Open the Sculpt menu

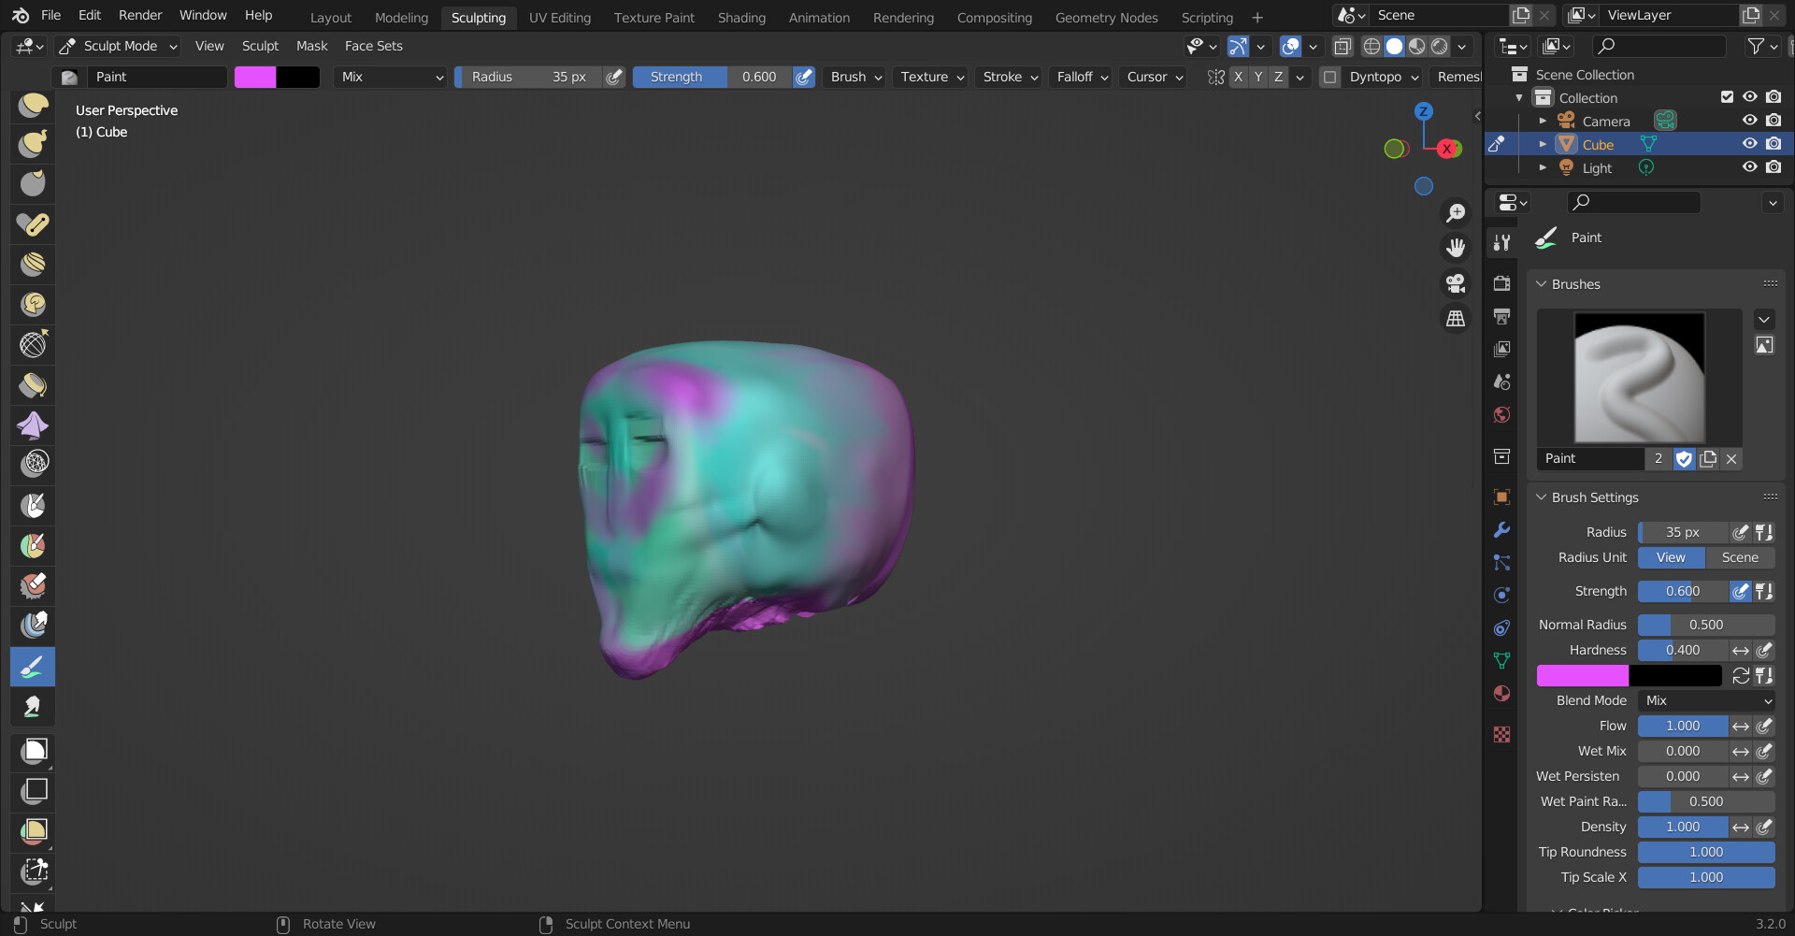(x=260, y=46)
